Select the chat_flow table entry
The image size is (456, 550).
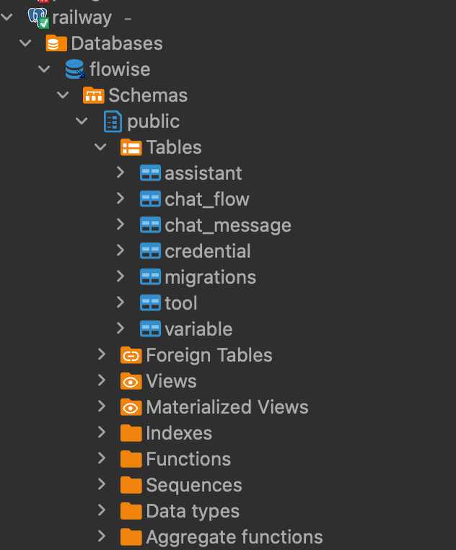207,199
